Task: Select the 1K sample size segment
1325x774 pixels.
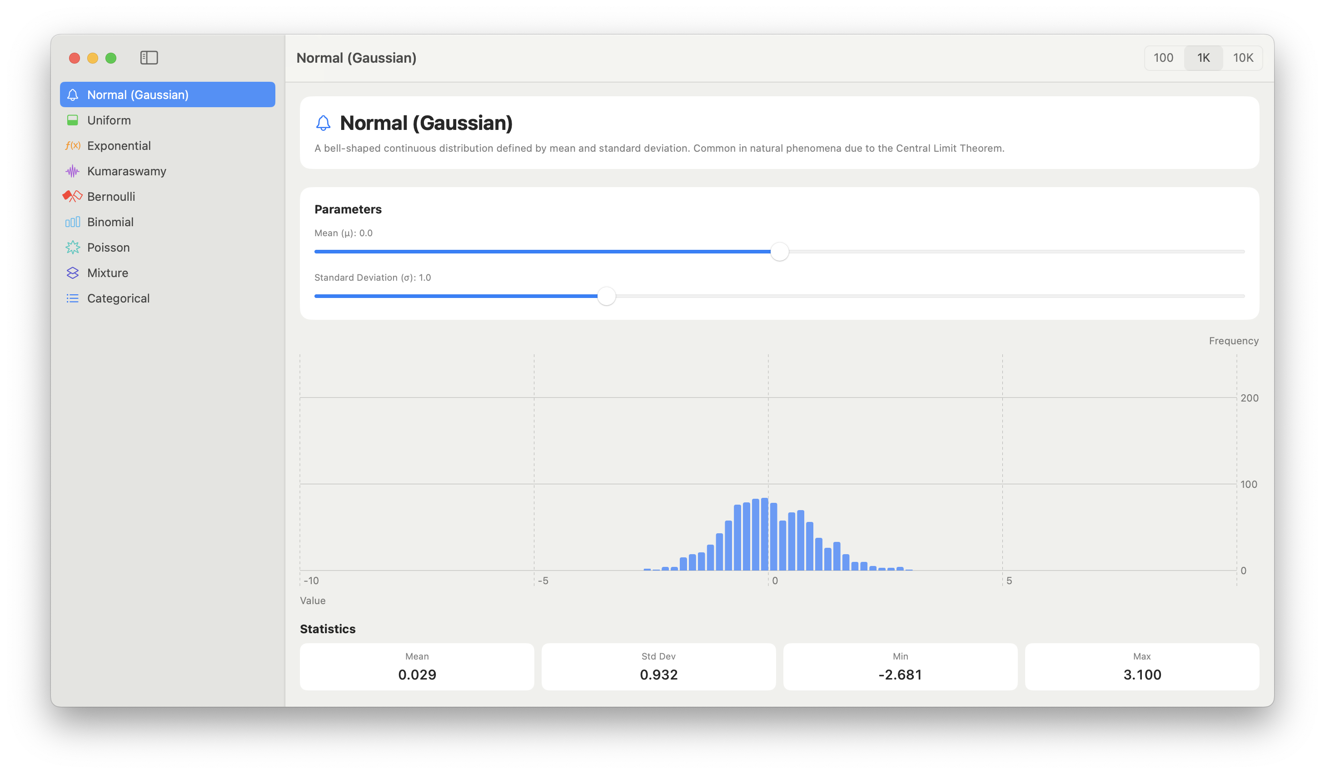Action: tap(1203, 58)
